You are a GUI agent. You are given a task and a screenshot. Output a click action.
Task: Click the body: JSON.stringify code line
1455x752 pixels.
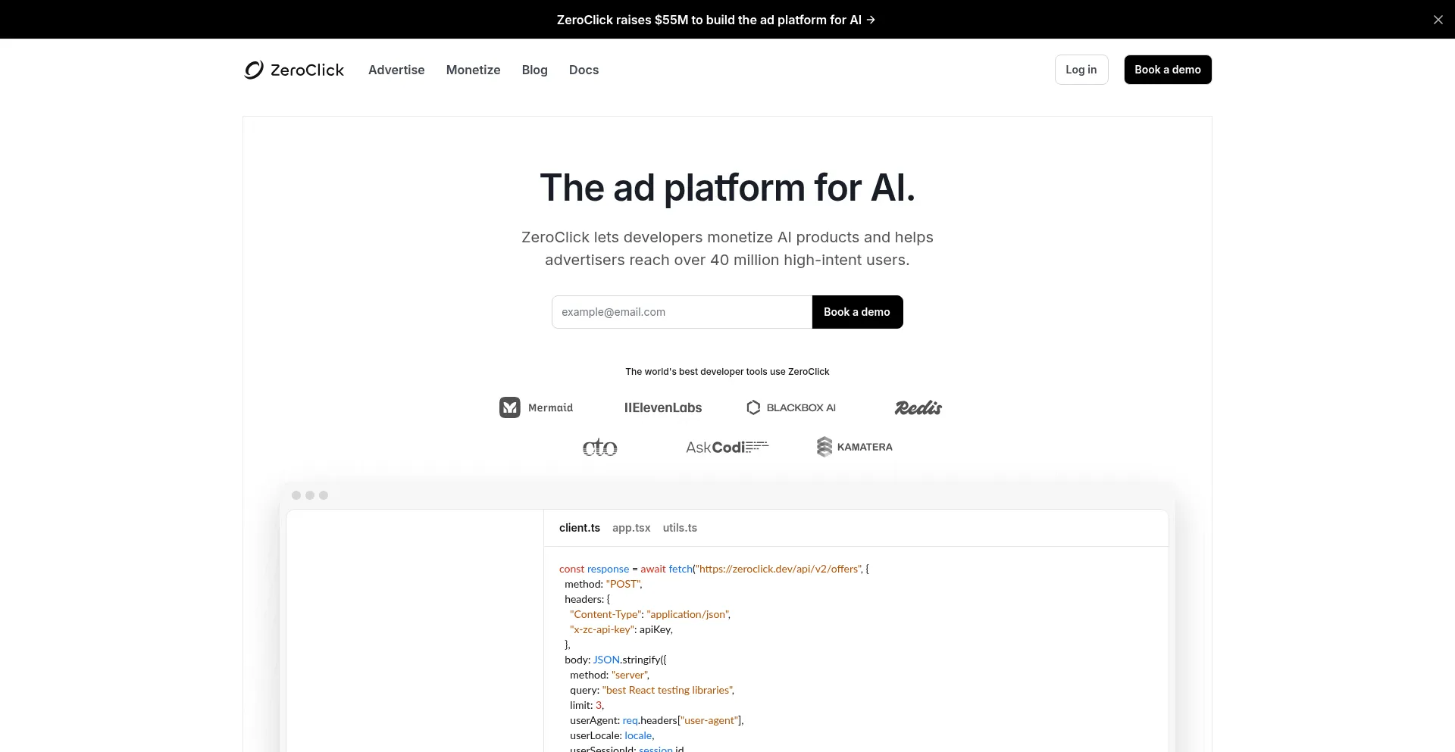615,660
